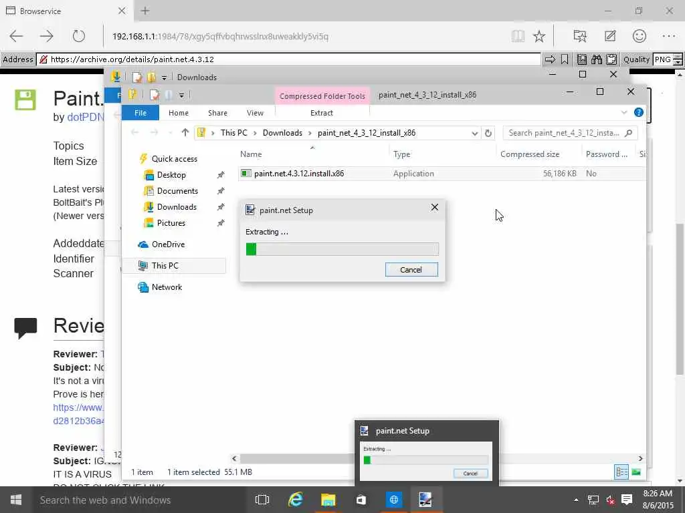This screenshot has height=513, width=685.
Task: Refresh the Edge browser page
Action: [79, 36]
